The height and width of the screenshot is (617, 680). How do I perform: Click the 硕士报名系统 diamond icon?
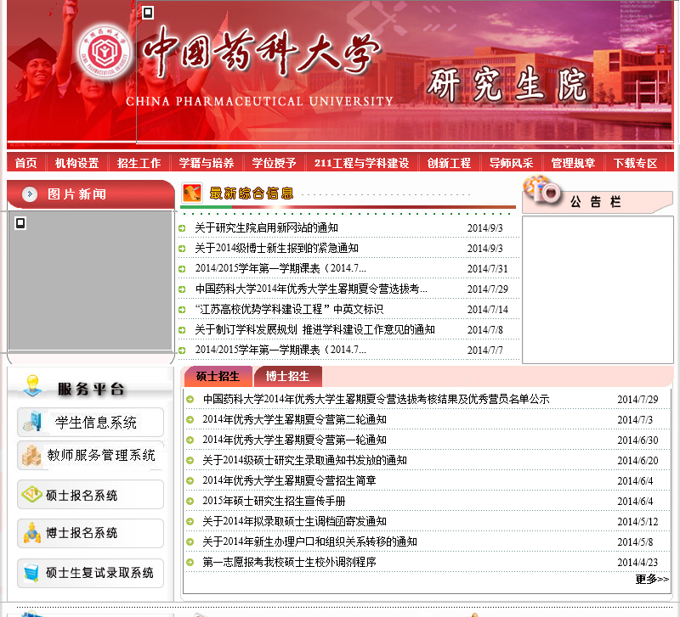pyautogui.click(x=31, y=494)
